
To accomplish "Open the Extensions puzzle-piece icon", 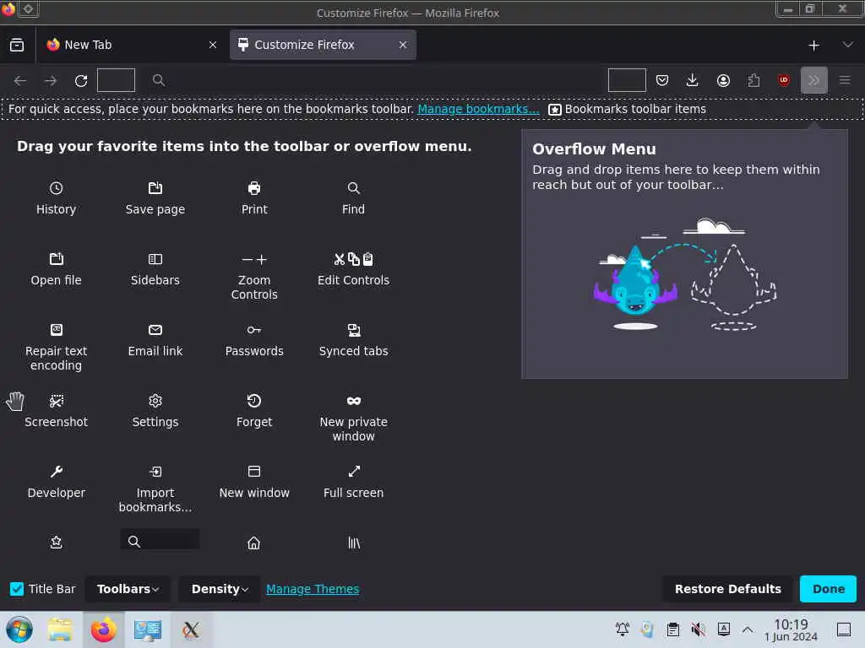I will 753,80.
